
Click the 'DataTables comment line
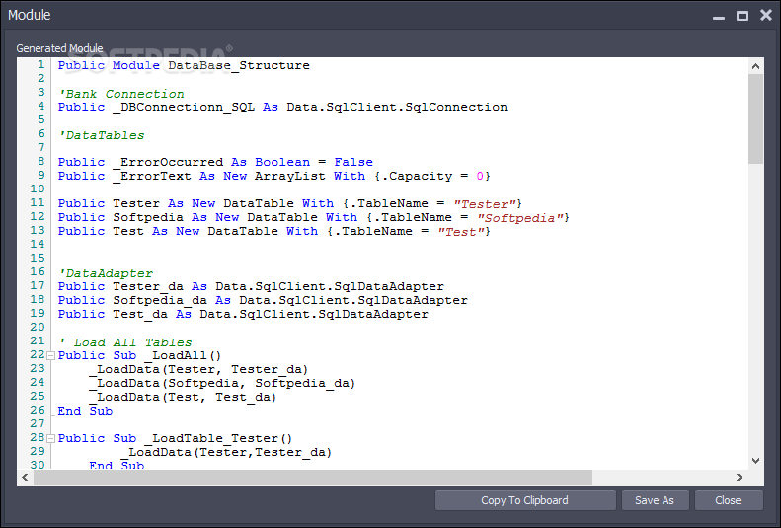tap(101, 135)
